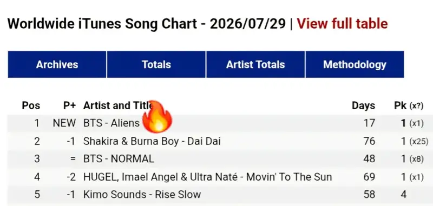
Task: Click the Worldwide iTunes Song Chart heading
Action: [x=146, y=24]
